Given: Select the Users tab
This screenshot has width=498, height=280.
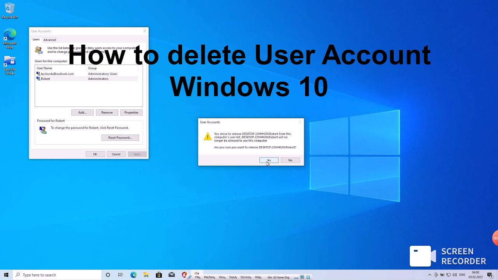Looking at the screenshot, I should click(36, 40).
